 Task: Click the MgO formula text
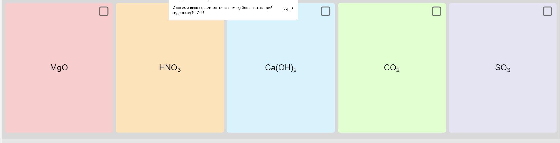[59, 68]
